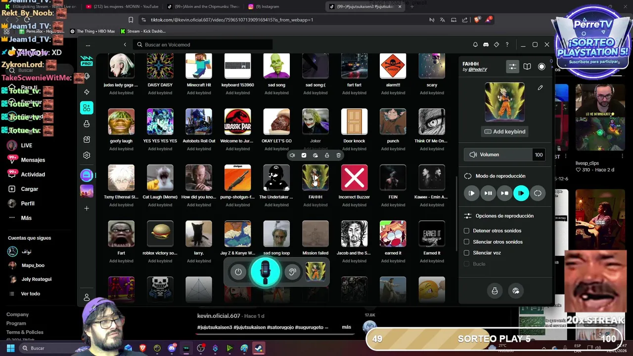Play the Cat Laugh (Meme) sound
Image resolution: width=633 pixels, height=356 pixels.
(x=160, y=178)
